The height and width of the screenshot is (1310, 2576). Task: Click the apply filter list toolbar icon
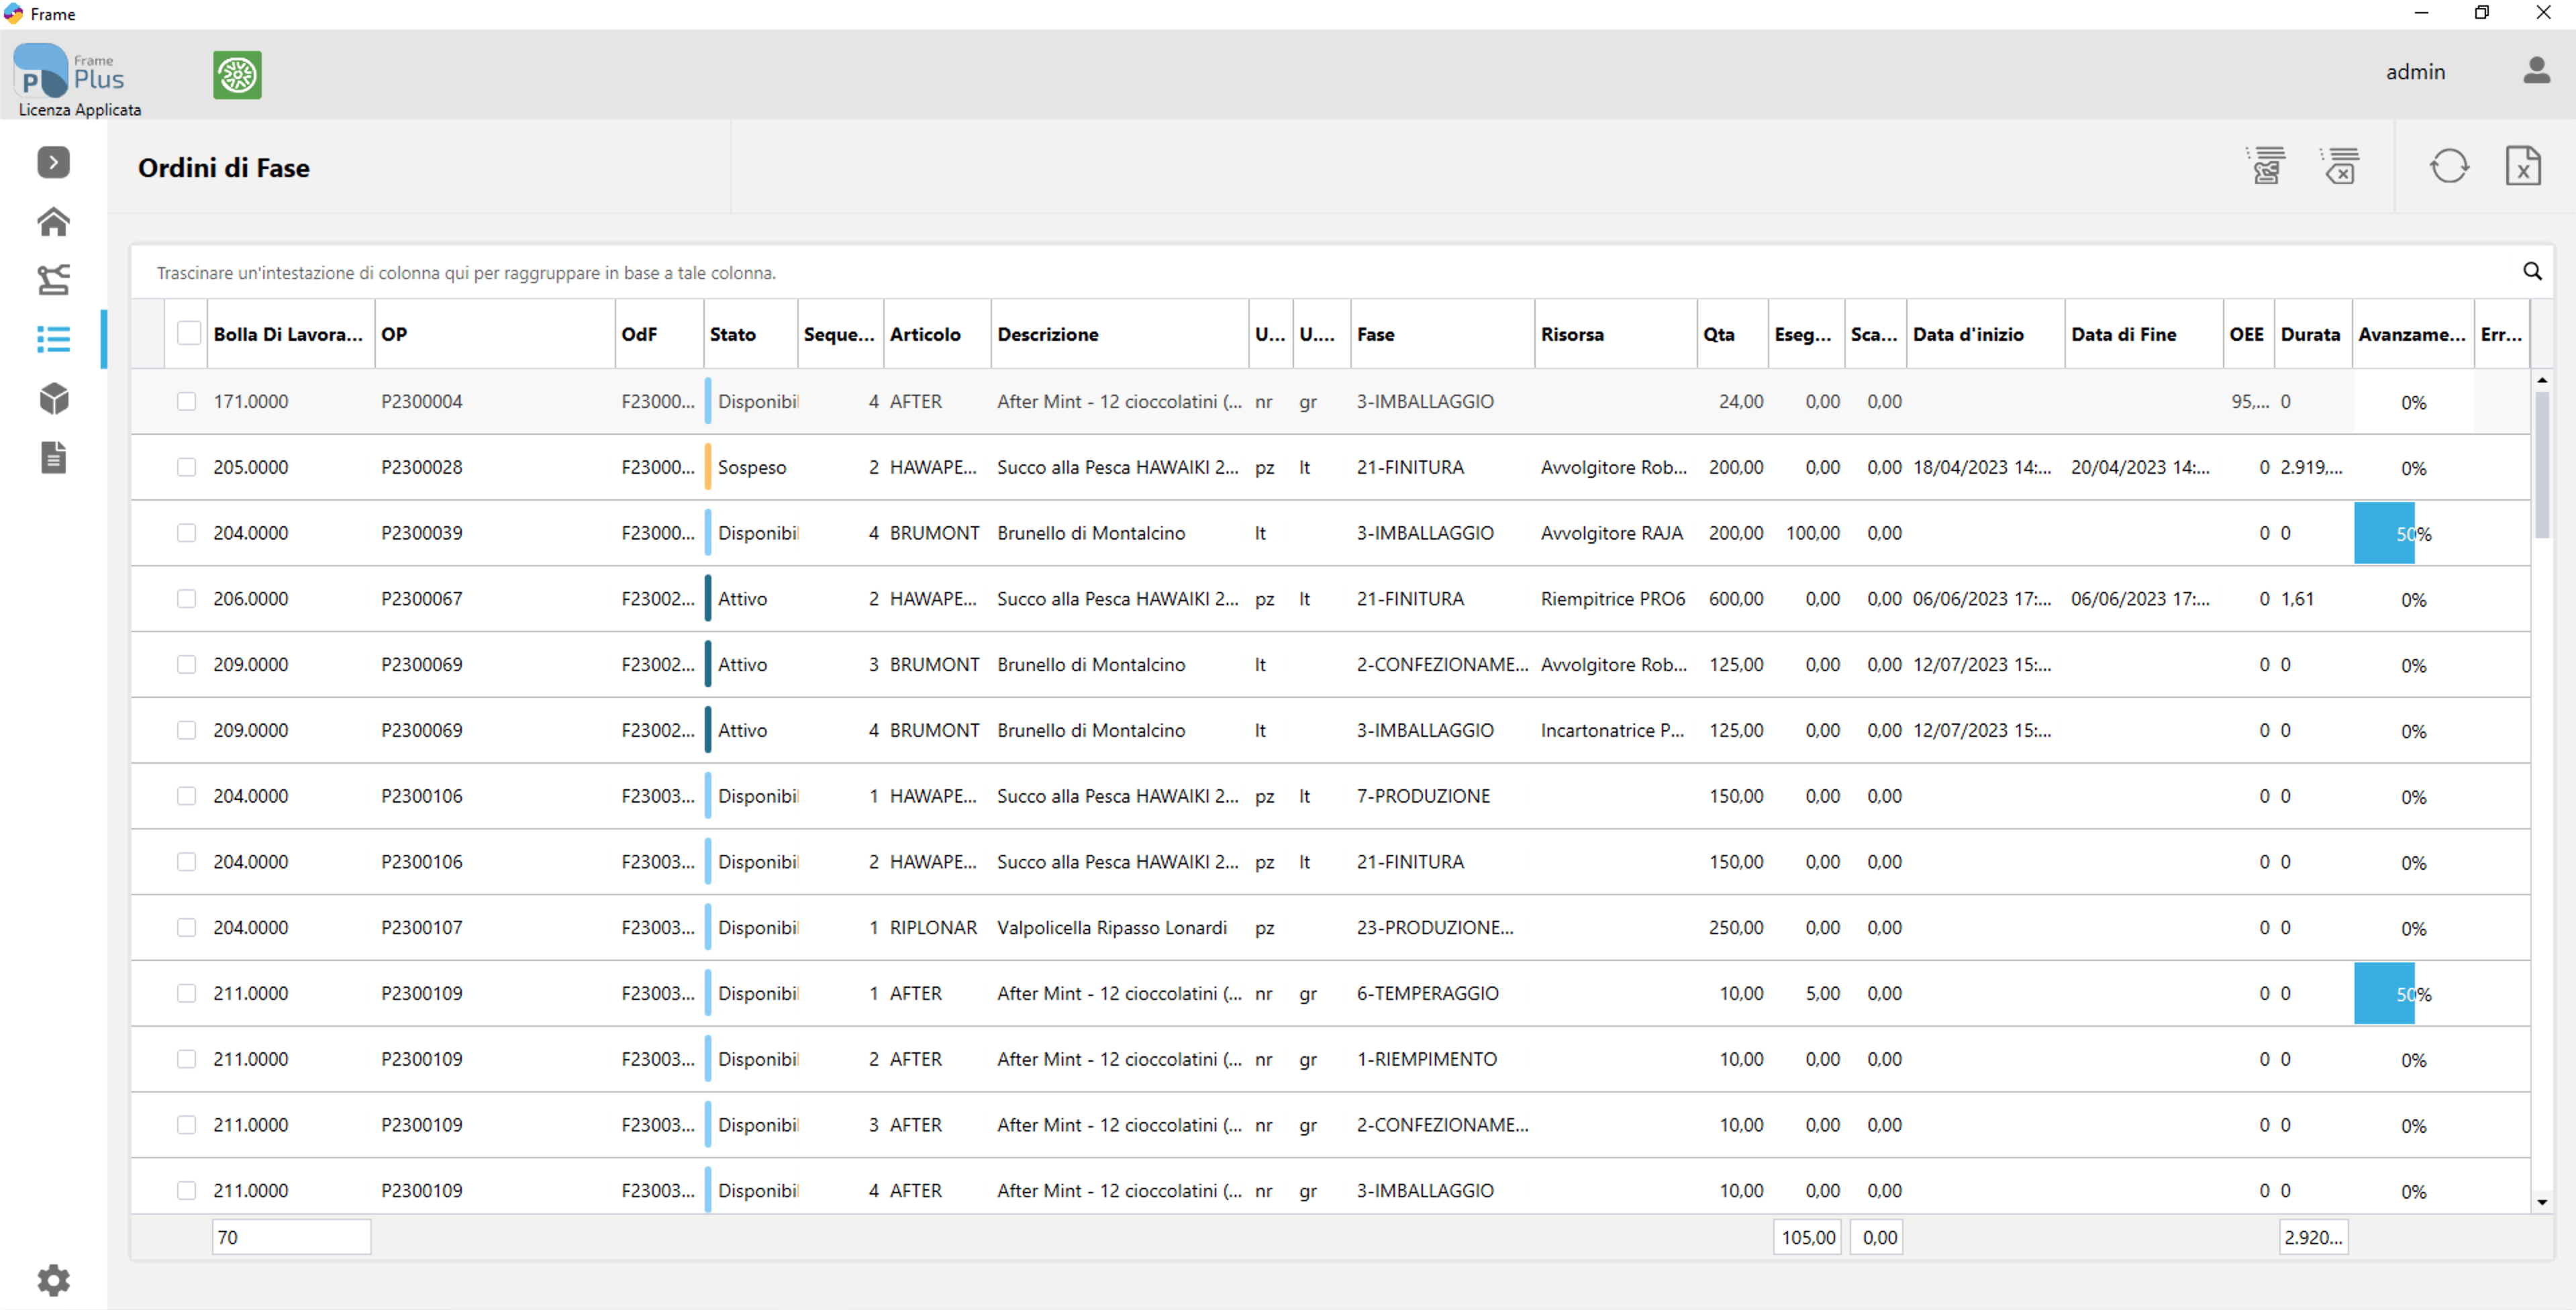pos(2266,166)
